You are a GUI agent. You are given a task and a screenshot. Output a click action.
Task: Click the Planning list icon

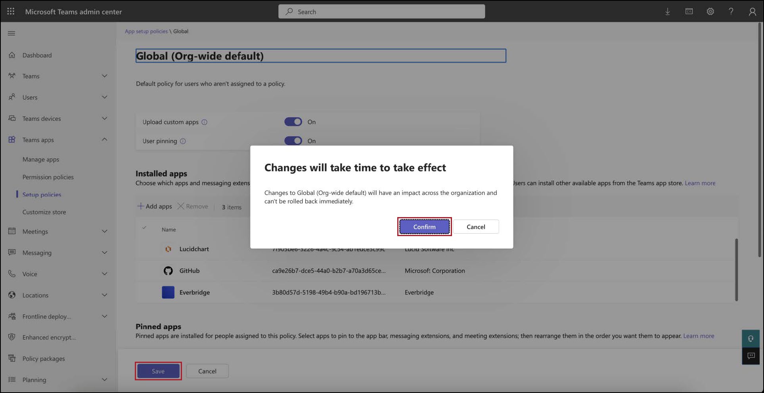(12, 380)
